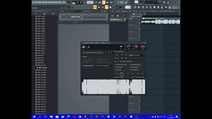Click the red mixer TRACK selector
Viewport: 212px width, 119px height.
[x=143, y=47]
